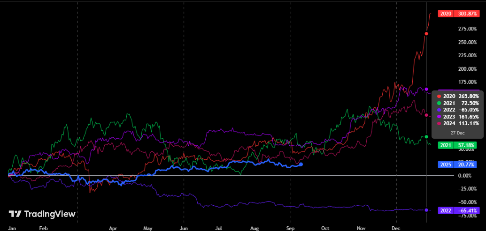Click the 275.00% axis label
486x231 pixels.
click(x=467, y=29)
